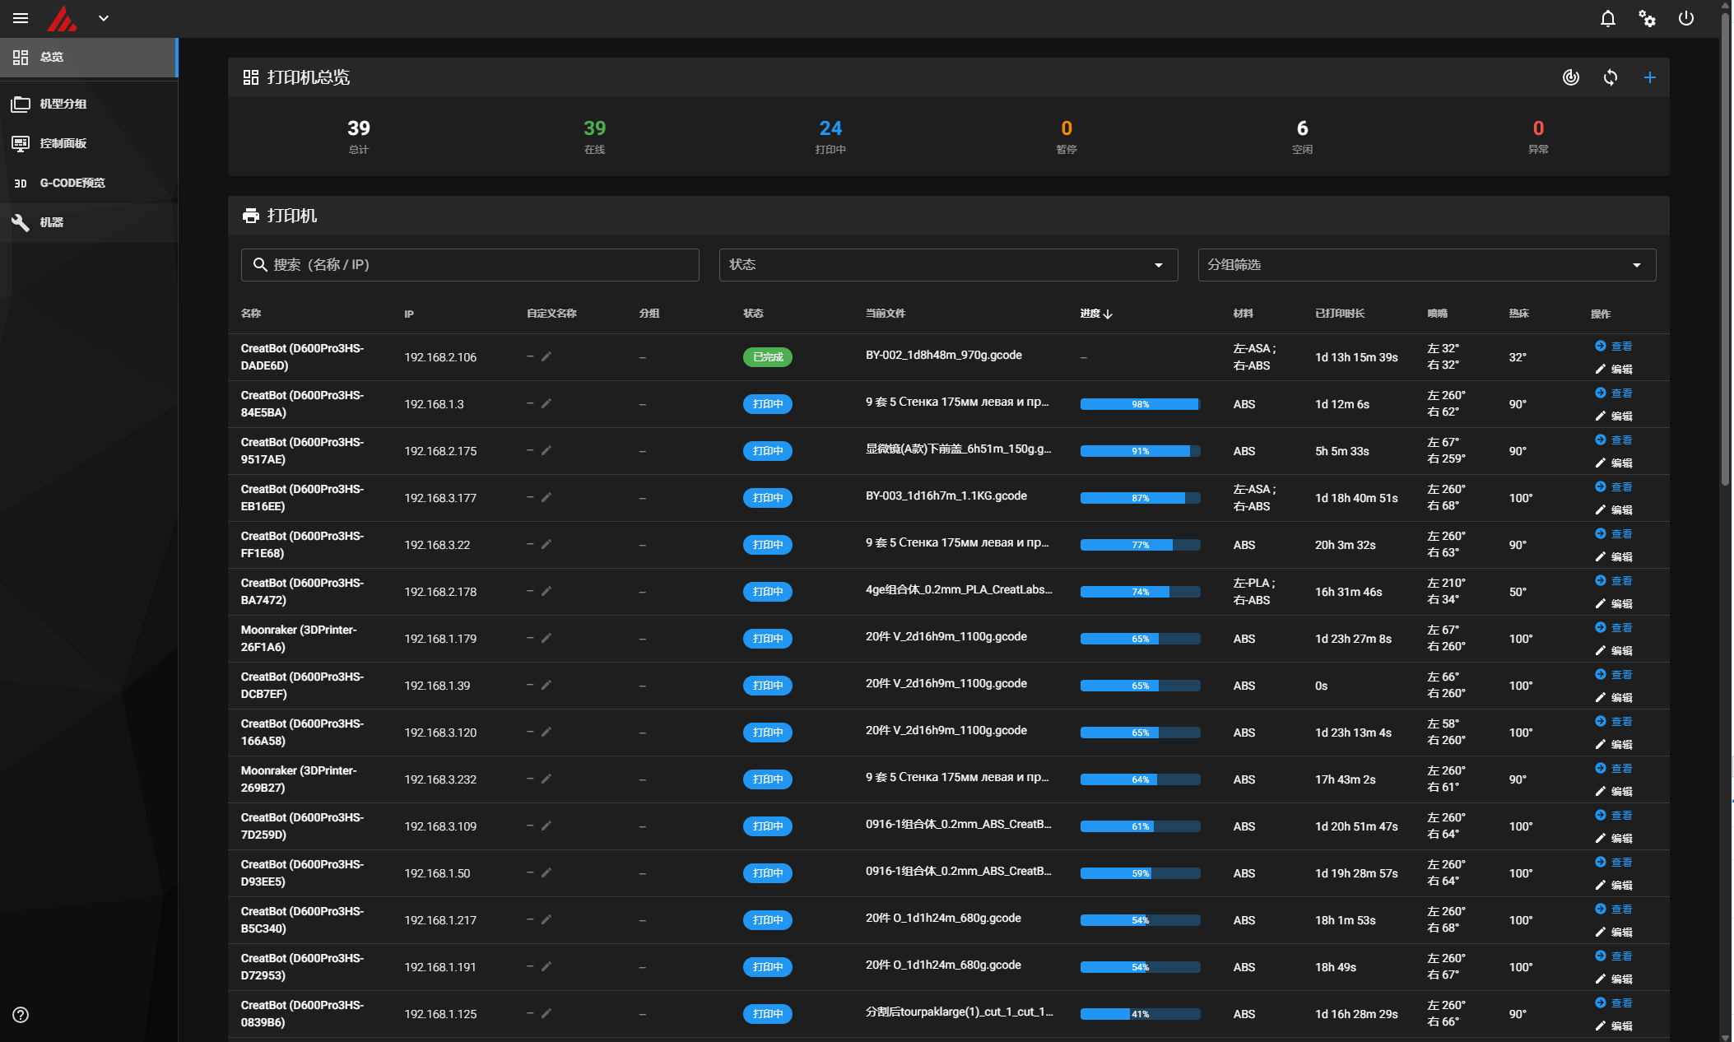Click the power icon in top bar
This screenshot has height=1042, width=1734.
[x=1686, y=18]
